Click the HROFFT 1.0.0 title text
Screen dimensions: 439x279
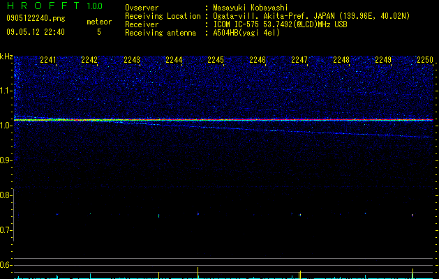[55, 6]
